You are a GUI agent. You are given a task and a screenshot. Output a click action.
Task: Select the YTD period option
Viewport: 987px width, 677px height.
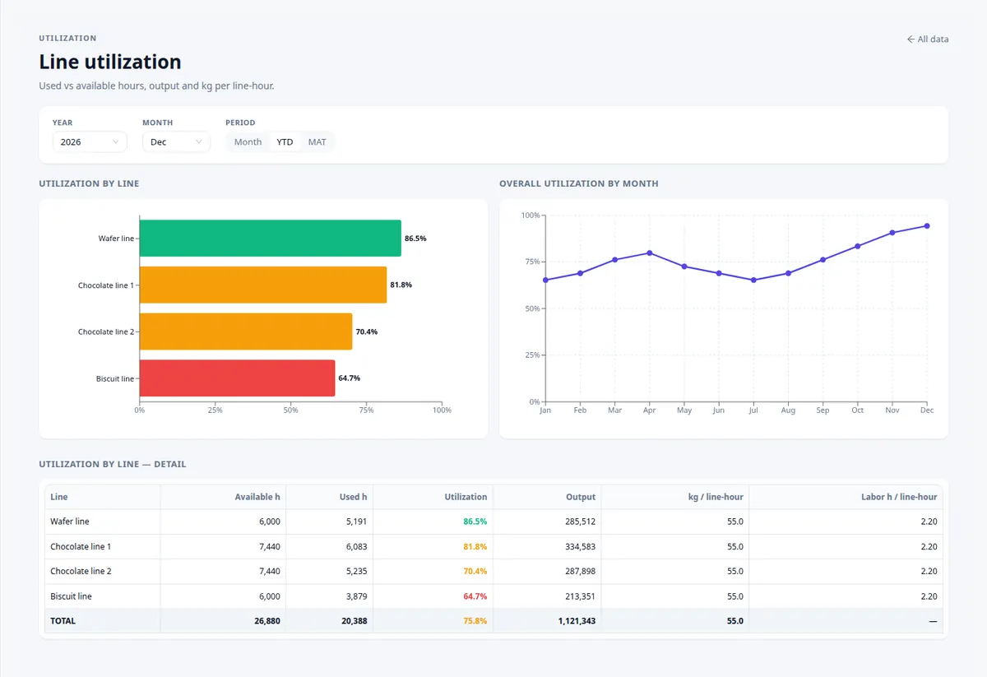tap(285, 141)
